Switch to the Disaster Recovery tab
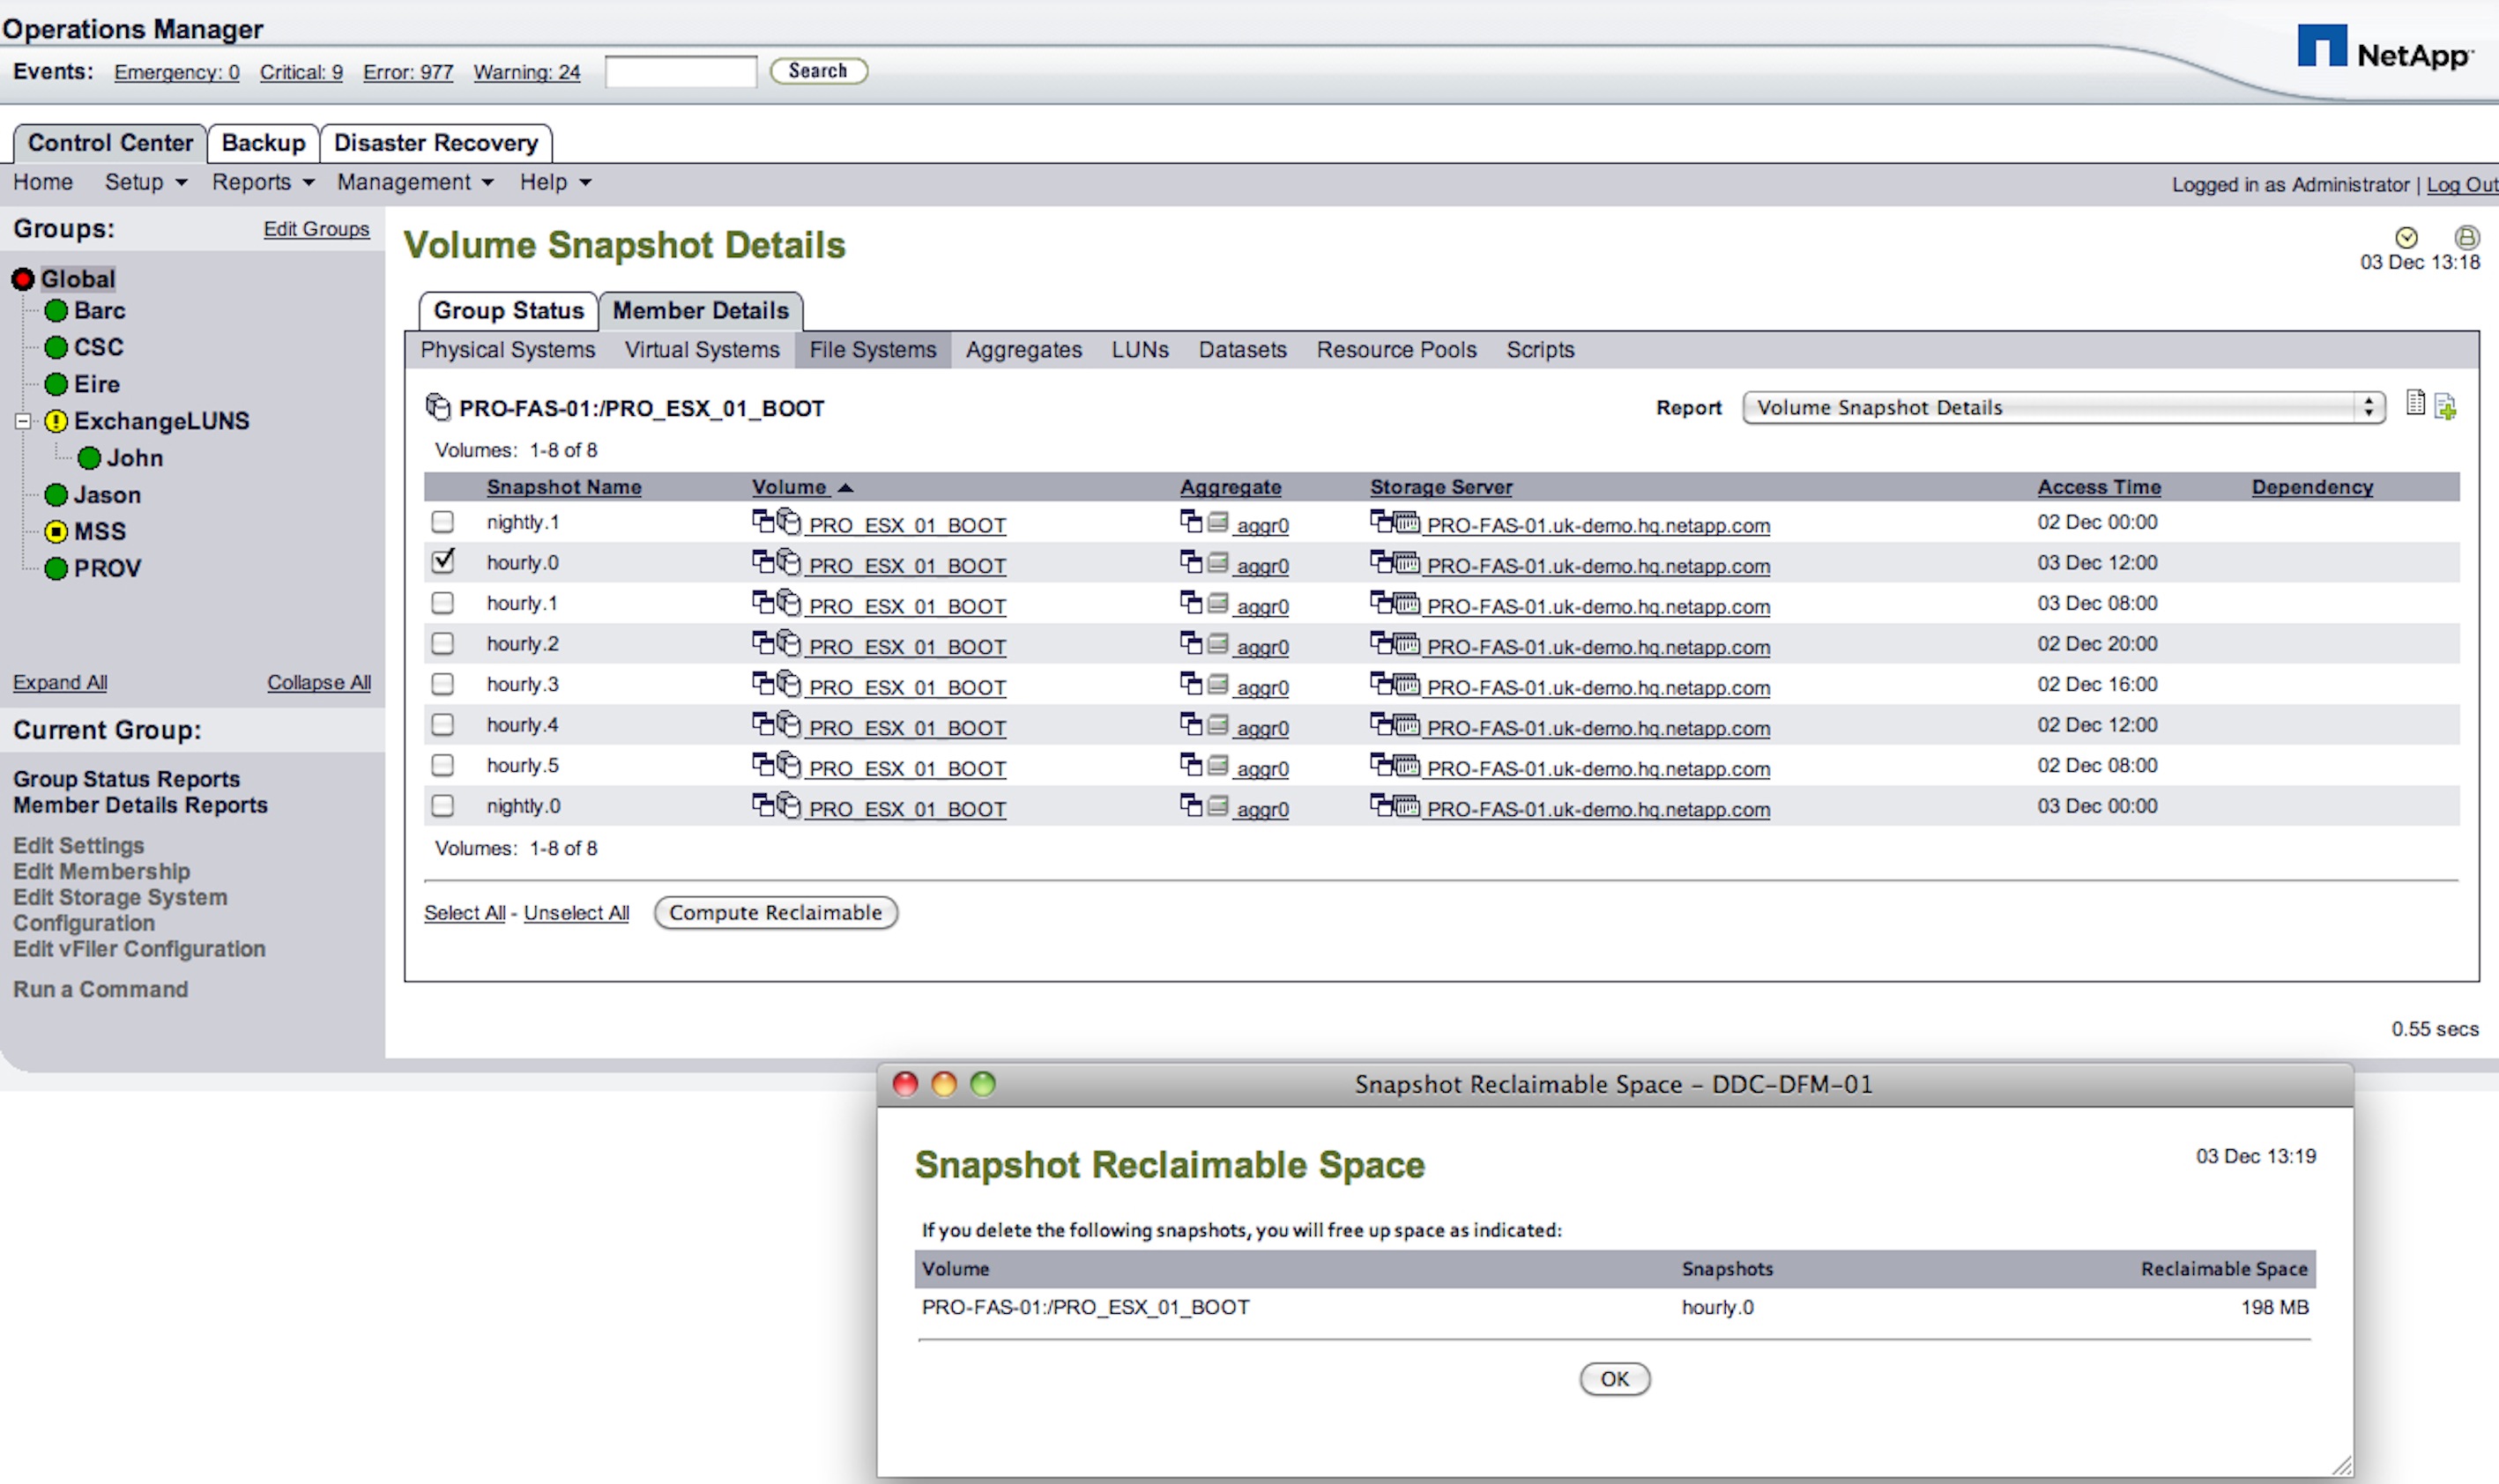The image size is (2499, 1484). pos(436,143)
